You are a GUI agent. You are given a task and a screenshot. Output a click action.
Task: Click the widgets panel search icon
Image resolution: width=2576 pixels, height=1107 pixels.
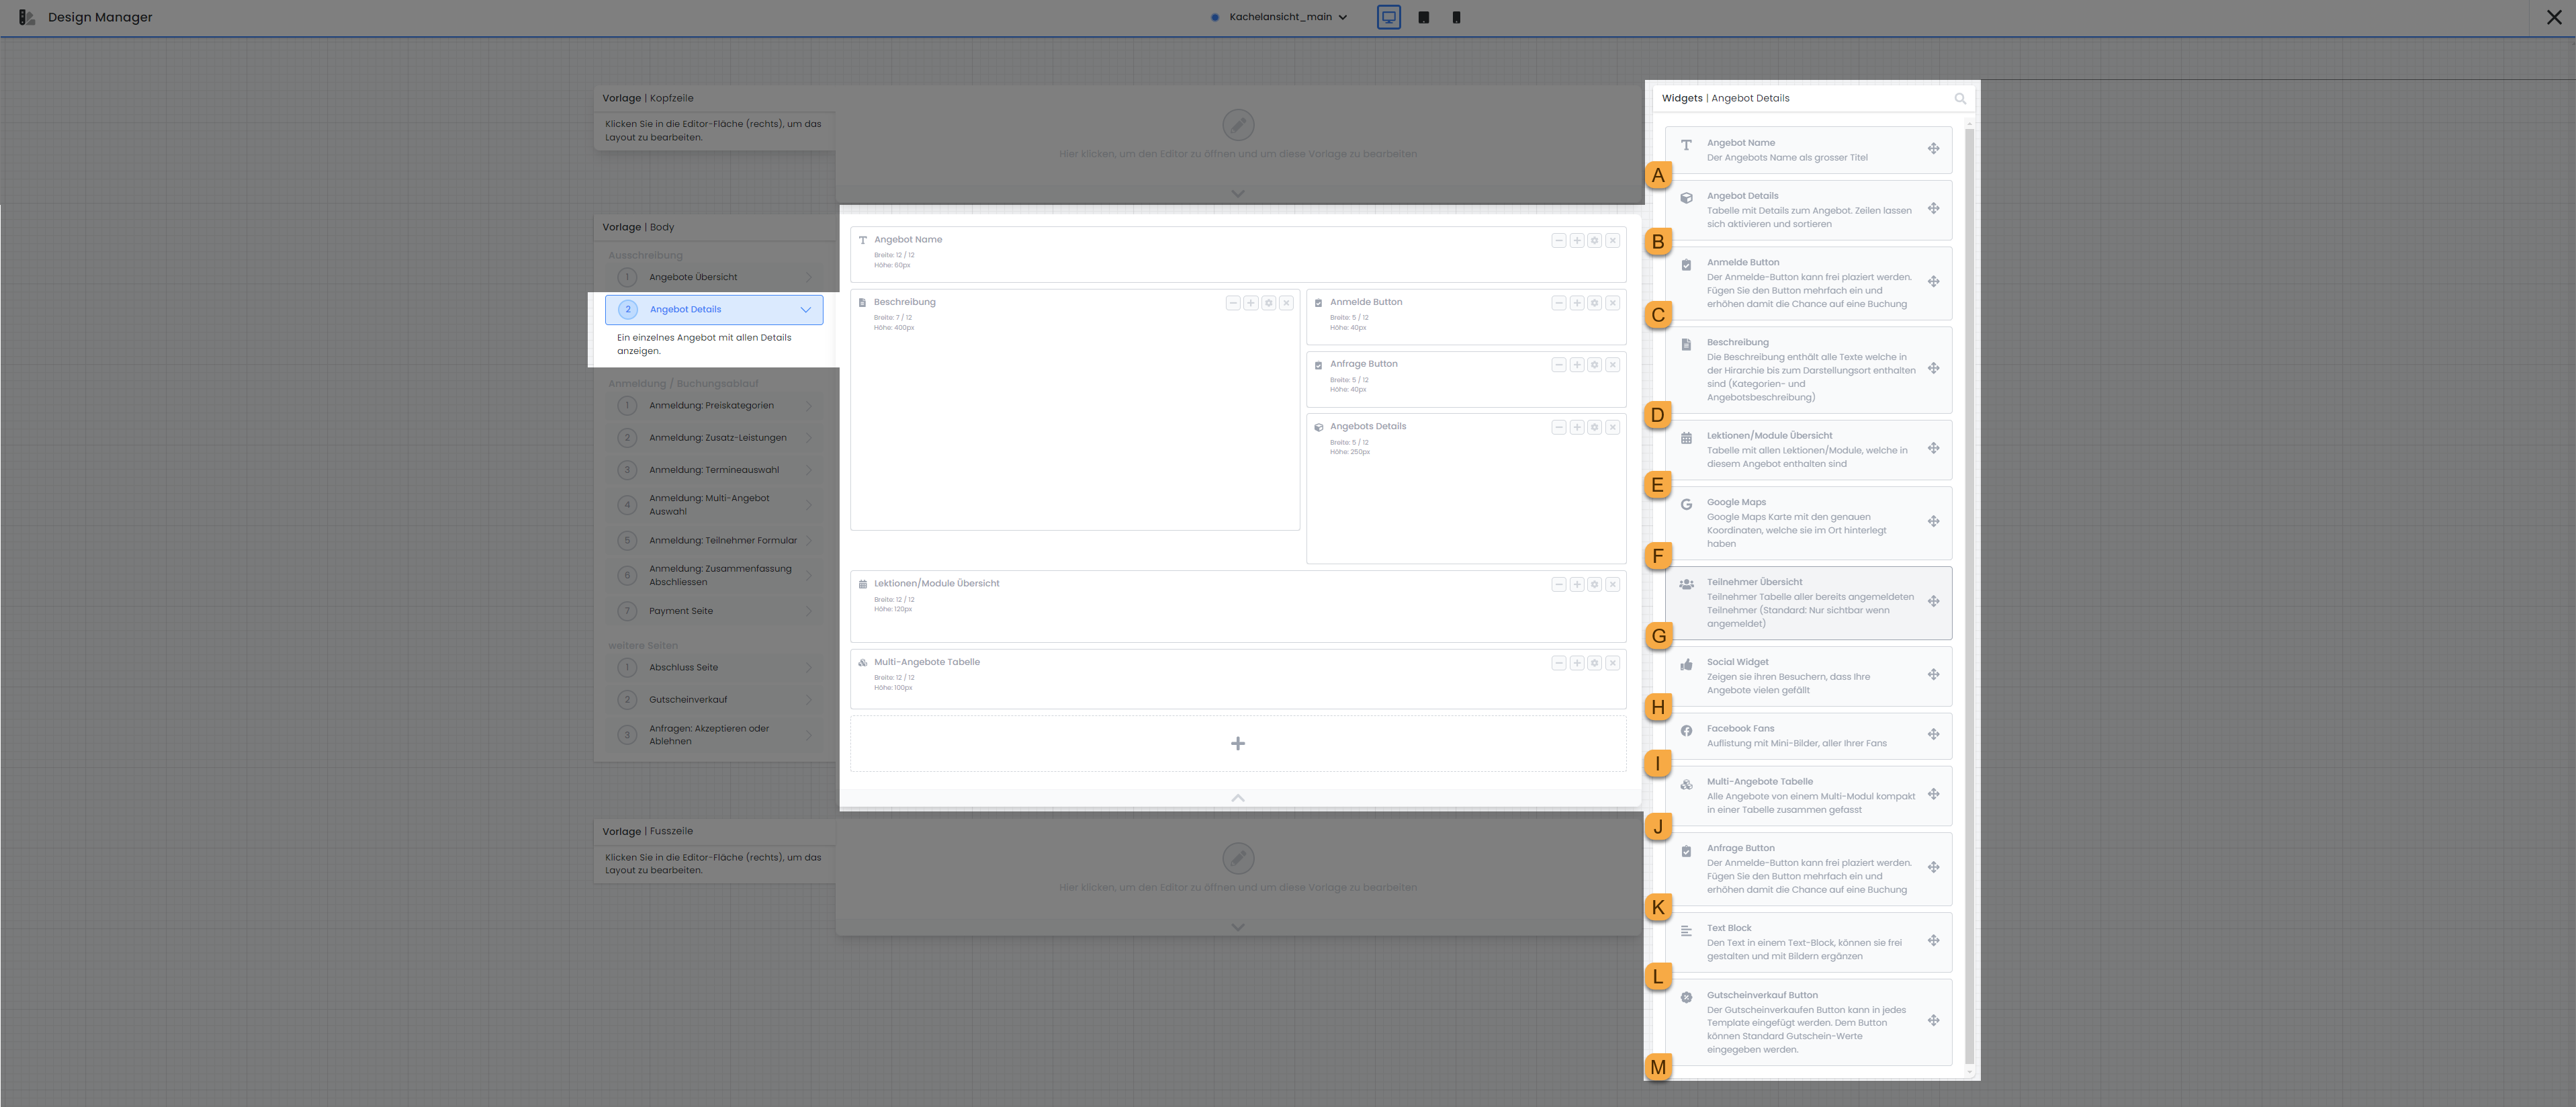1960,99
